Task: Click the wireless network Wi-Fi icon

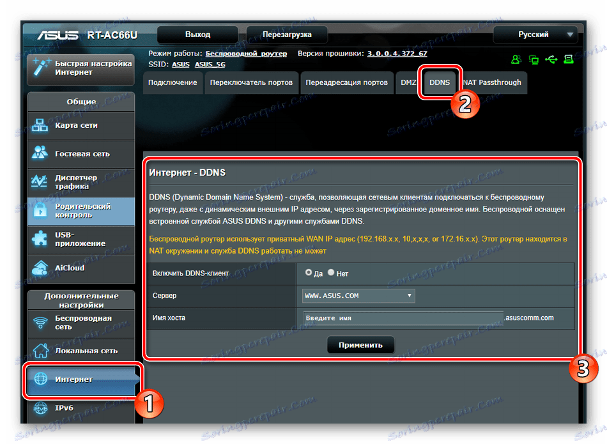Action: click(41, 322)
